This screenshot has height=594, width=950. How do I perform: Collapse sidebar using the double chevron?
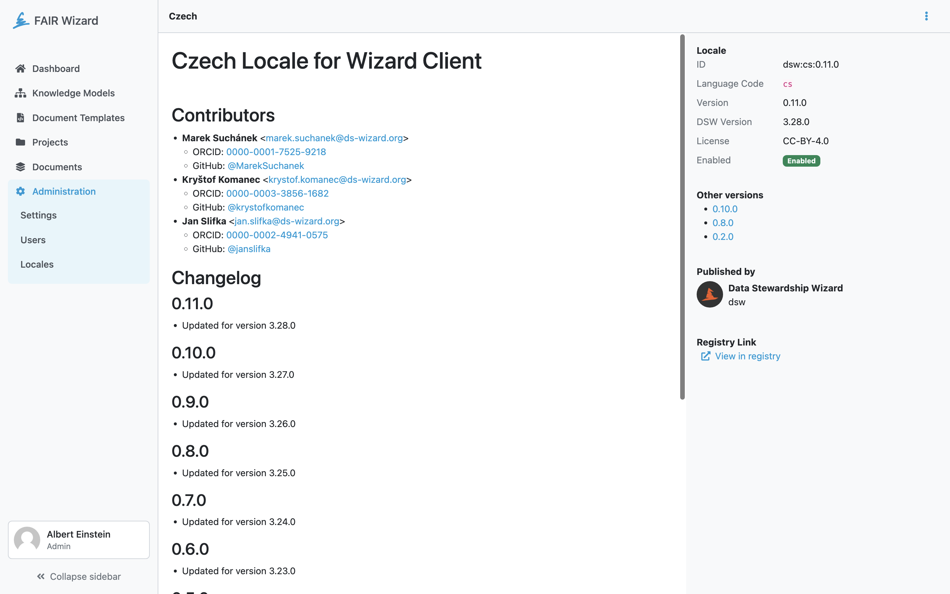pyautogui.click(x=41, y=576)
